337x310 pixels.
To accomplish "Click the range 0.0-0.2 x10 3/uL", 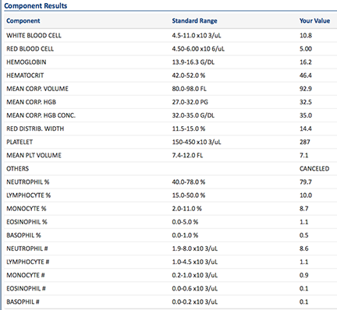I will [x=195, y=302].
